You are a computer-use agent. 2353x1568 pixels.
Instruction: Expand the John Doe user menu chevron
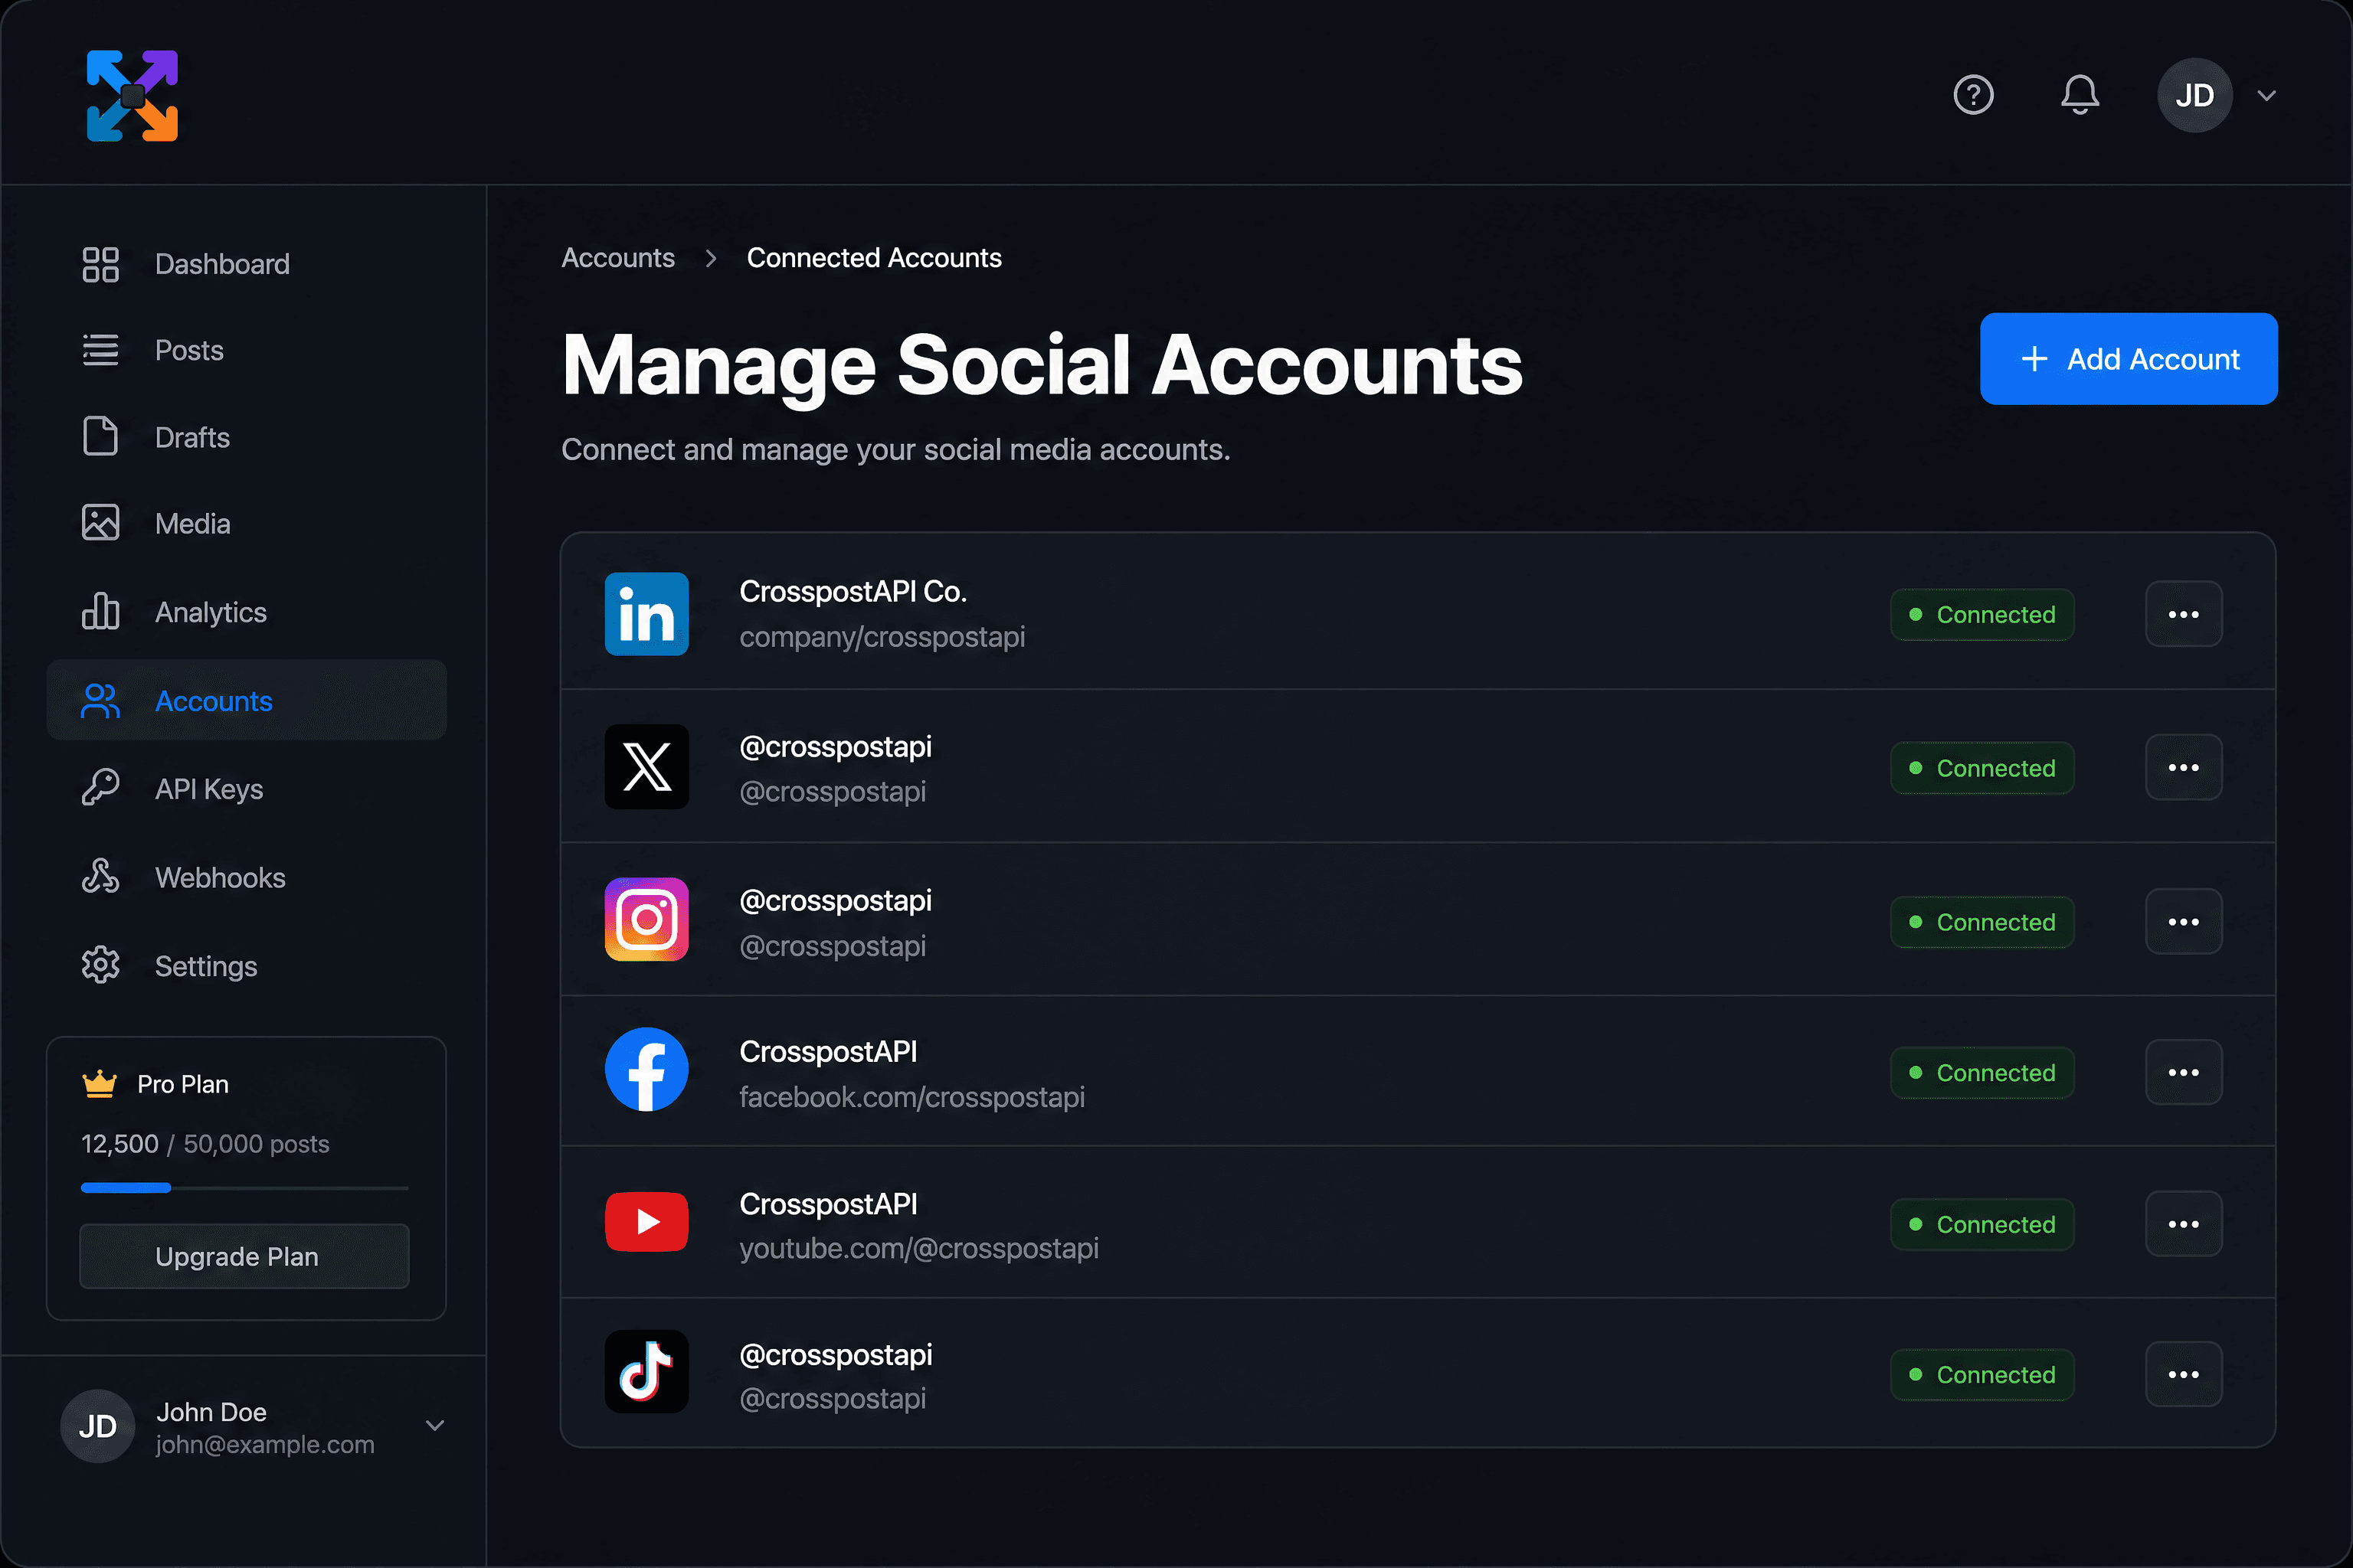point(434,1426)
